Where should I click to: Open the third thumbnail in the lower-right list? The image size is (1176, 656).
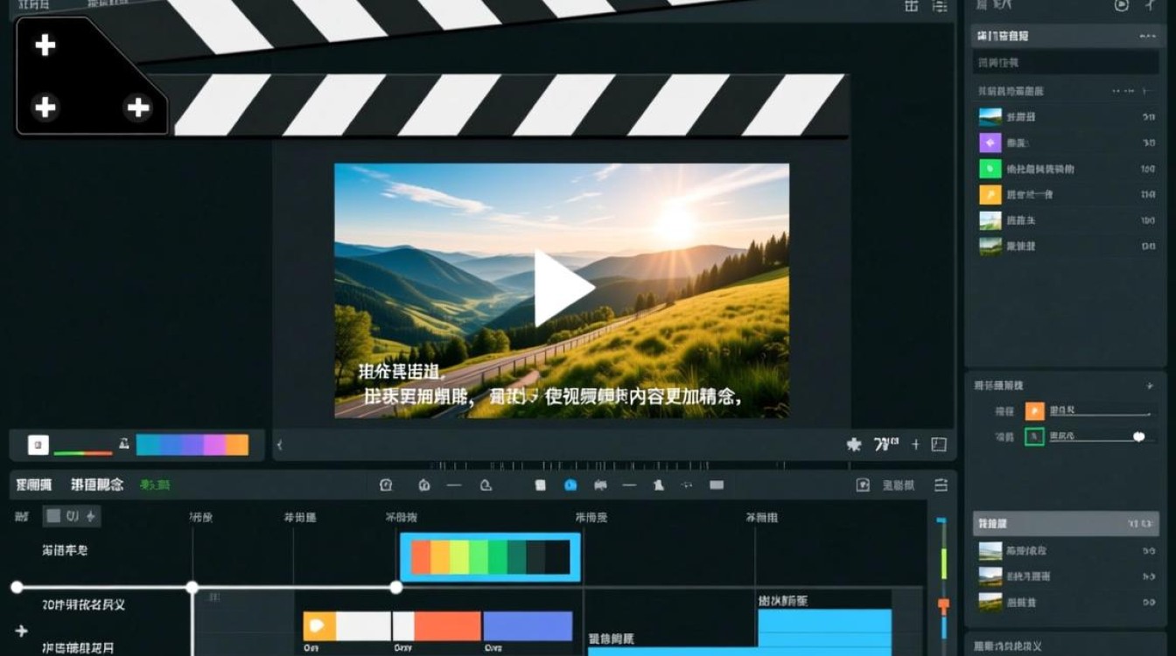tap(990, 602)
